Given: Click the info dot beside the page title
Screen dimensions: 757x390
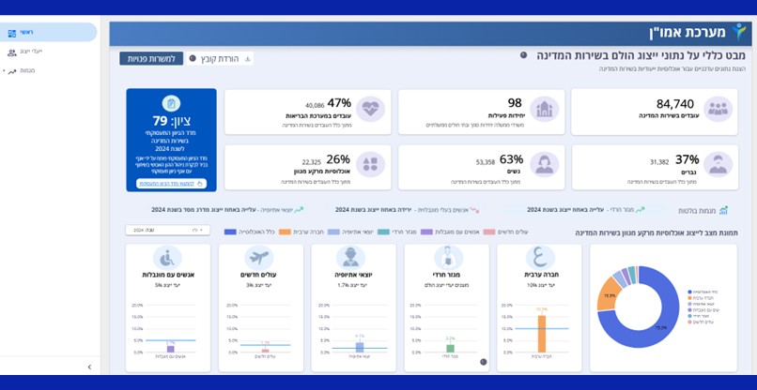Looking at the screenshot, I should click(524, 55).
